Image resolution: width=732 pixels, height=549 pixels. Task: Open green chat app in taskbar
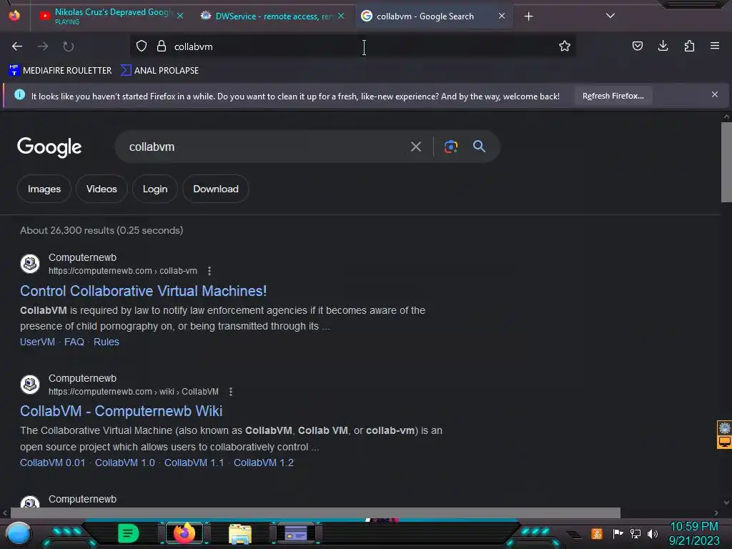[x=128, y=533]
